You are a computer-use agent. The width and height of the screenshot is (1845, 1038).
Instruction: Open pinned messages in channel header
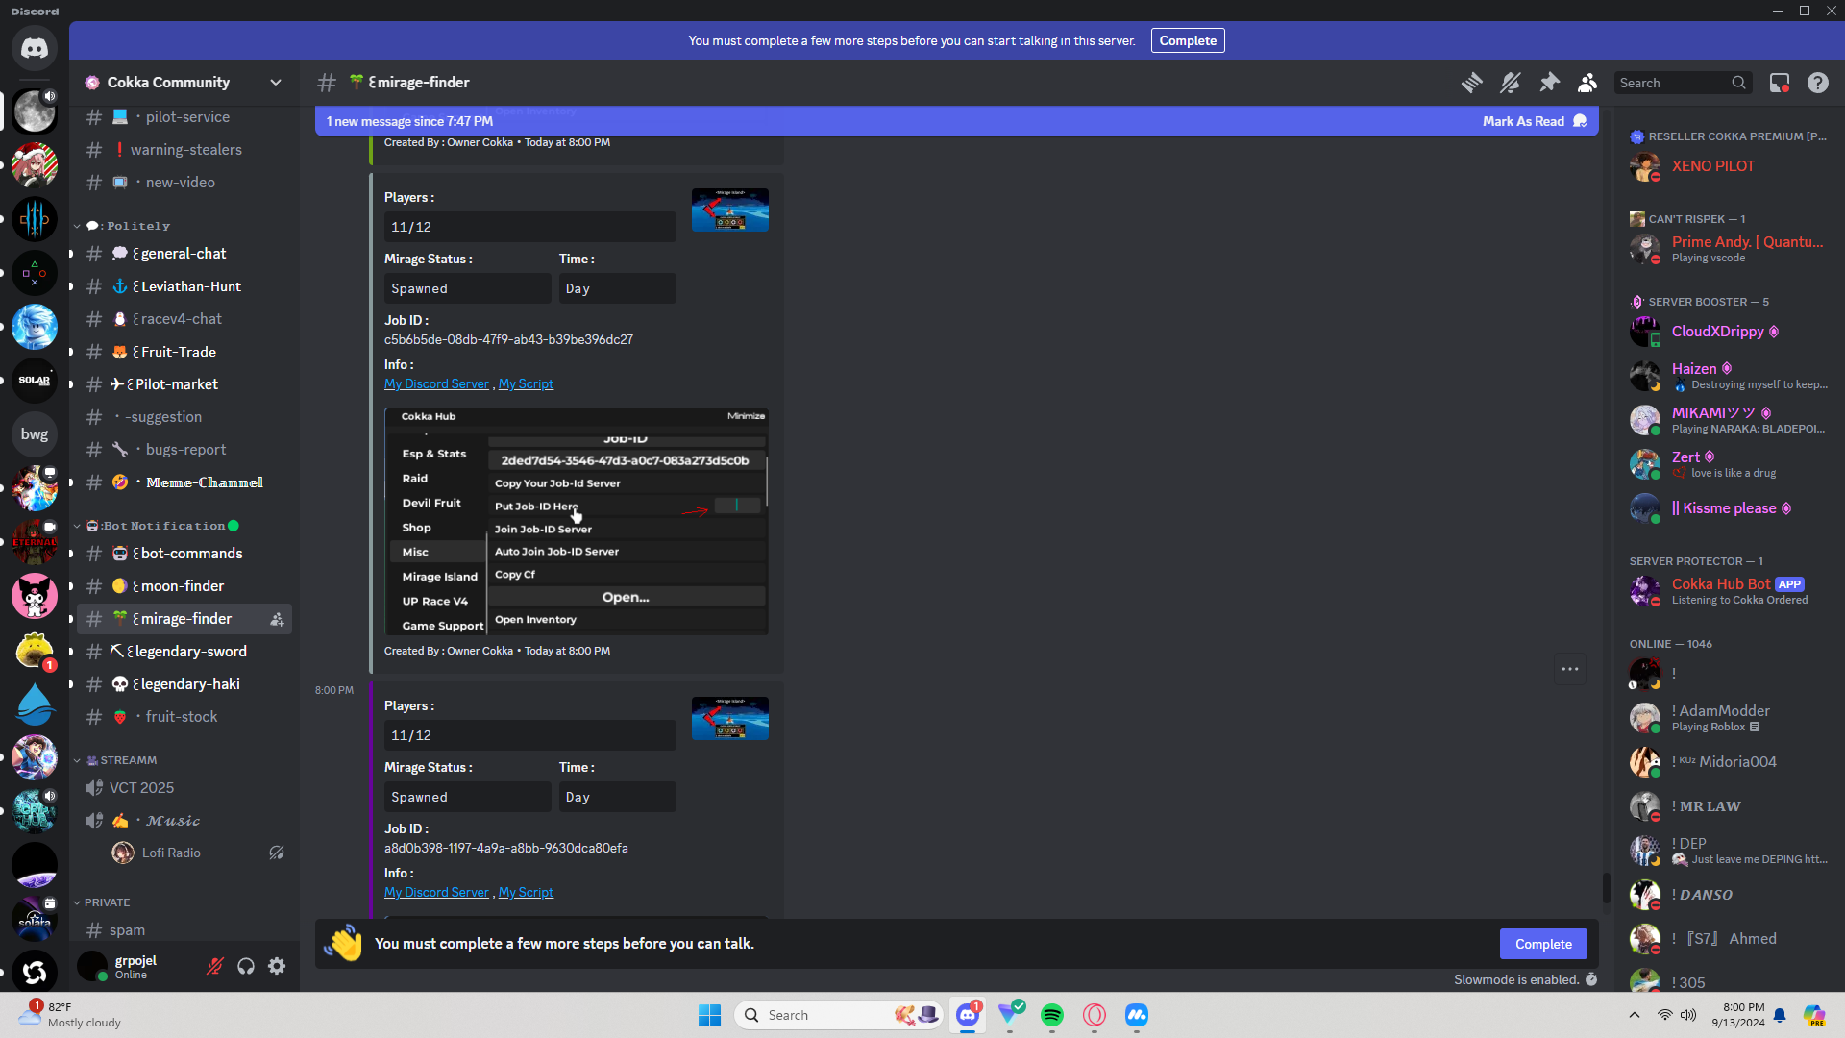[x=1549, y=83]
